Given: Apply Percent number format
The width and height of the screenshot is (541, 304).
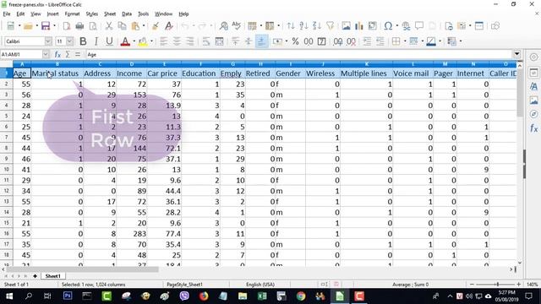Looking at the screenshot, I should [295, 41].
